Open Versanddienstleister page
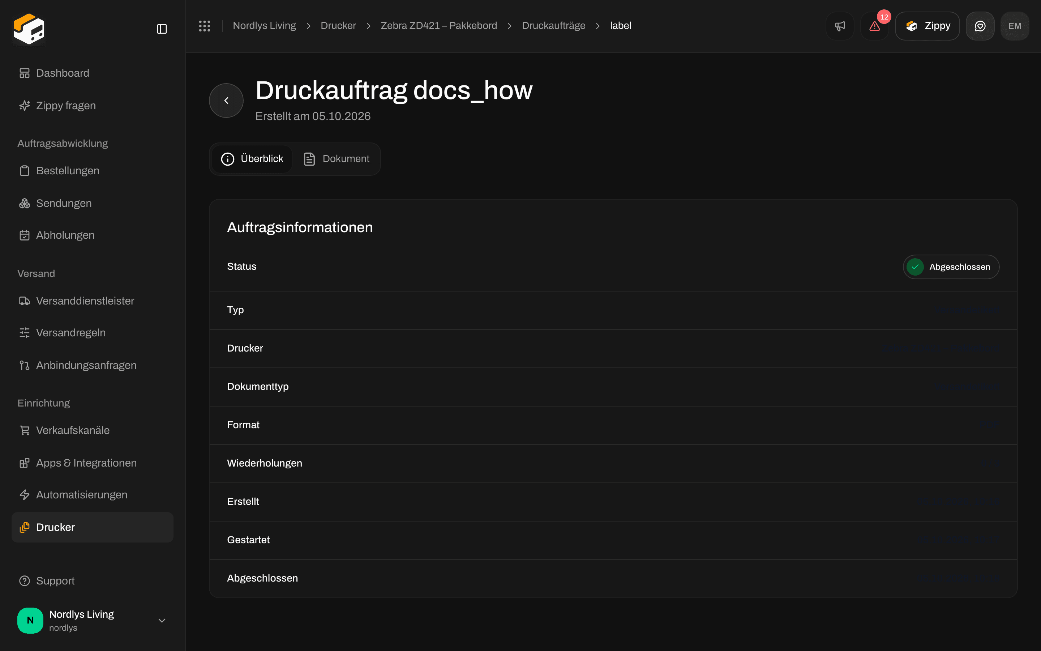Screen dimensions: 1041x651 point(93,301)
